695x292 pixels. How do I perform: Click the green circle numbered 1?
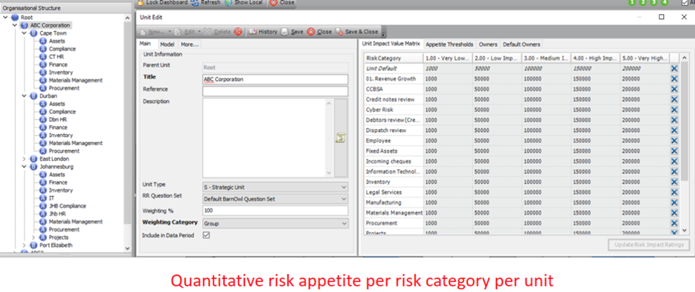(632, 2)
